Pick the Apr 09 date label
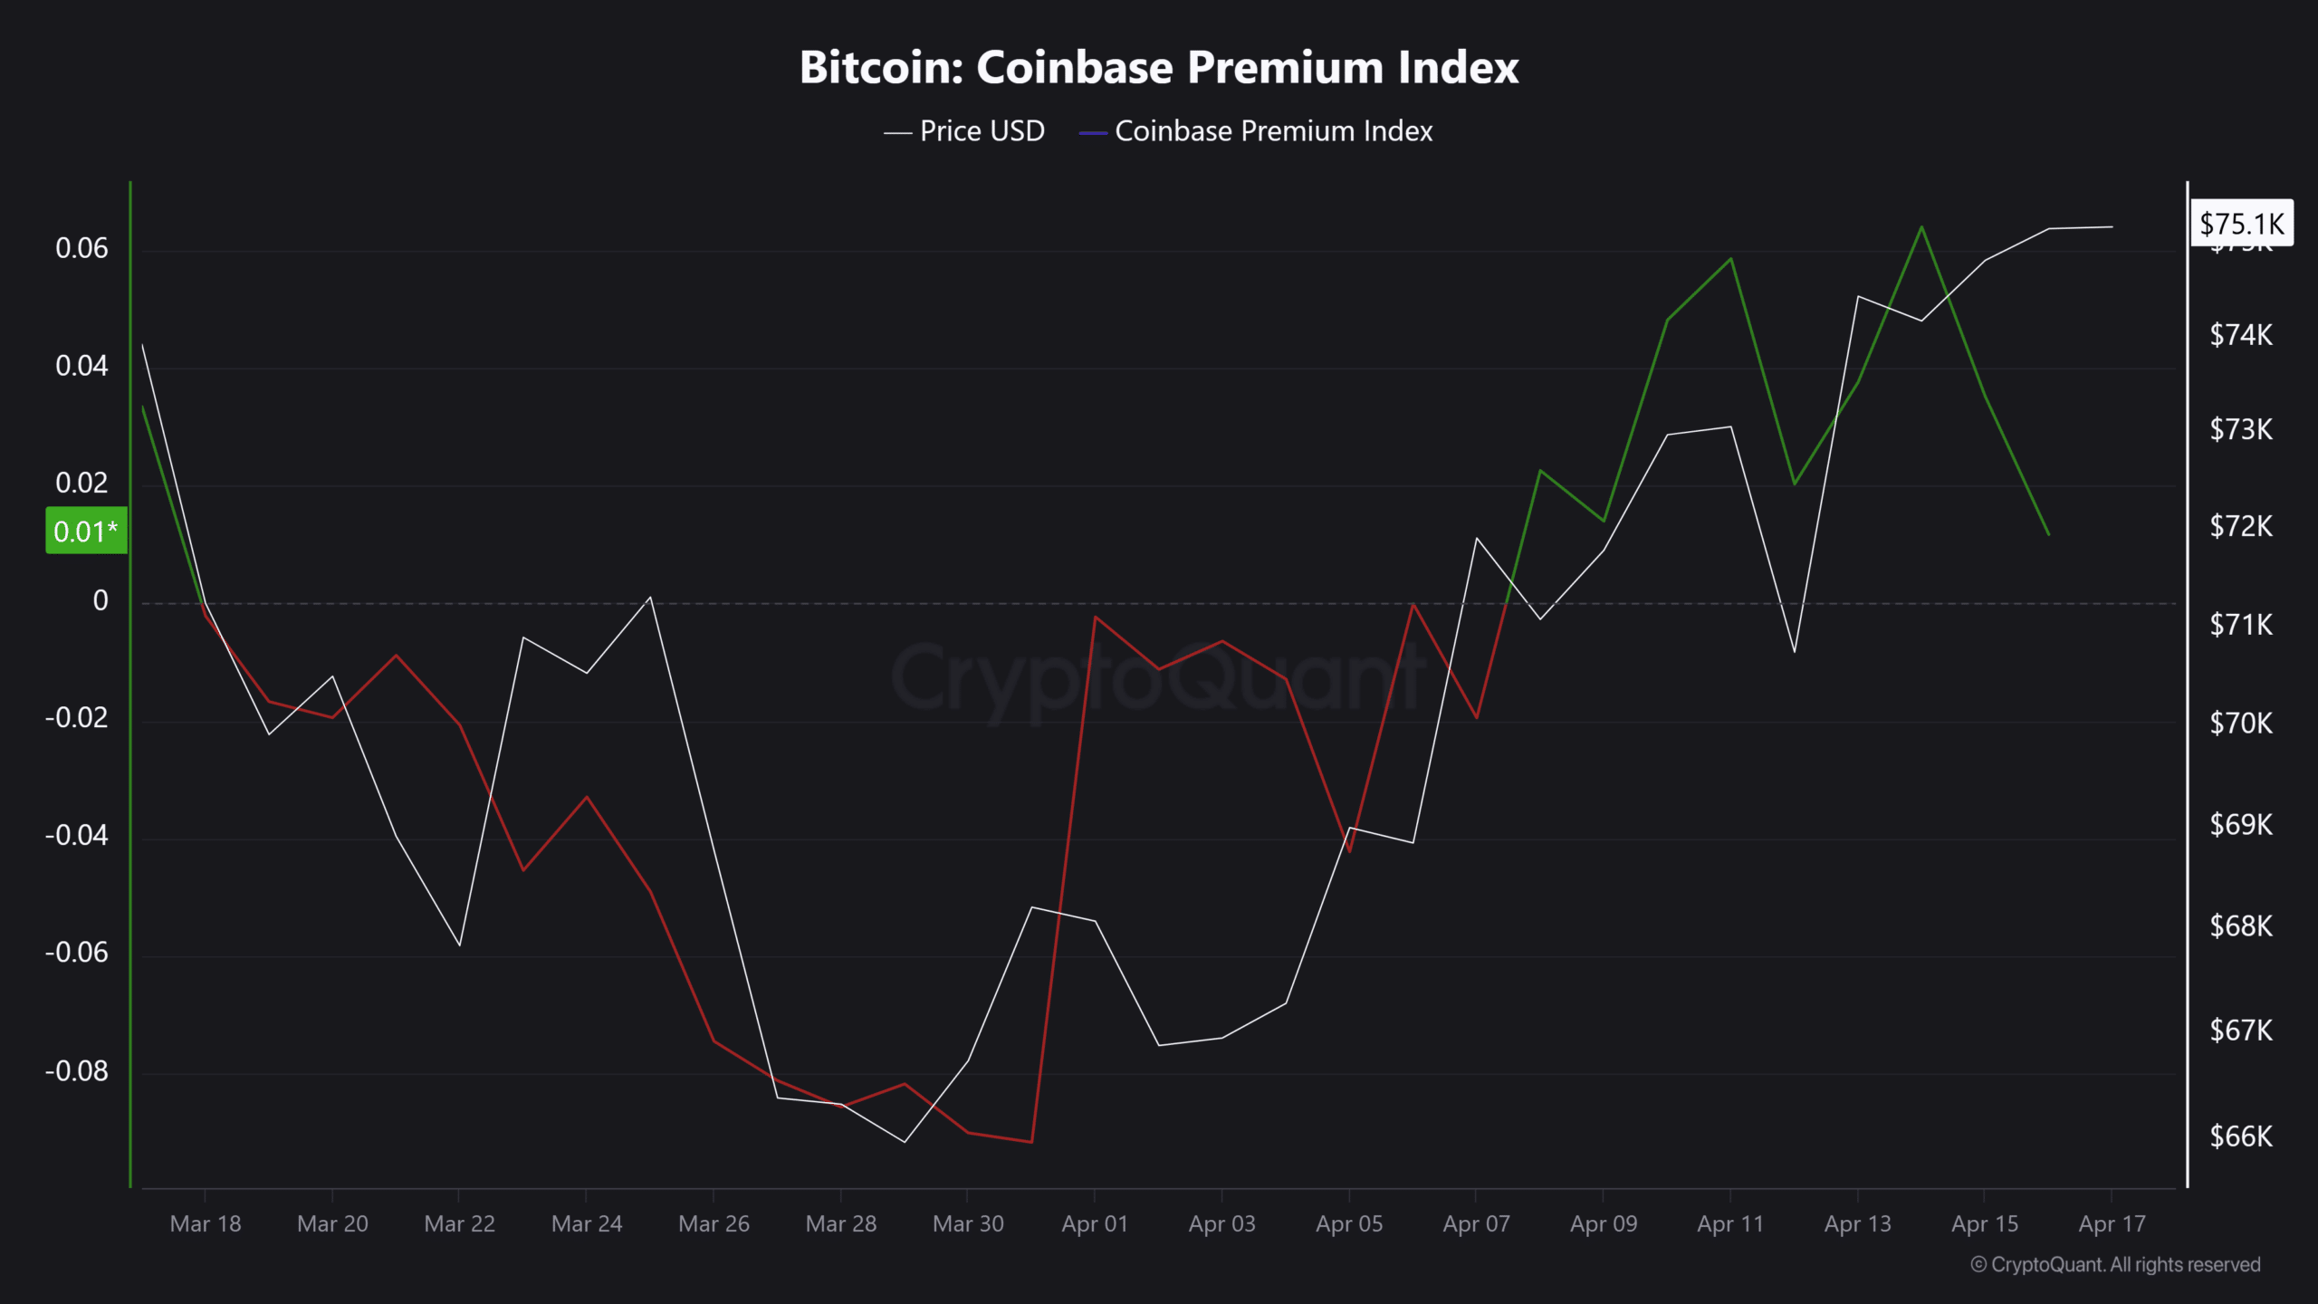 pos(1604,1223)
